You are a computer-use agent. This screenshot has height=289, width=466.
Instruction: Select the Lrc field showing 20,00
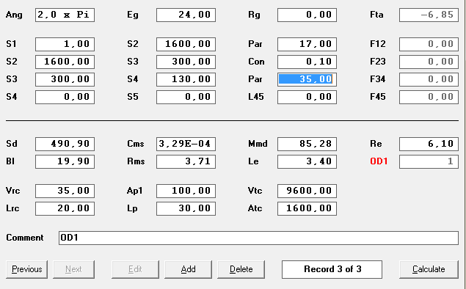click(65, 208)
